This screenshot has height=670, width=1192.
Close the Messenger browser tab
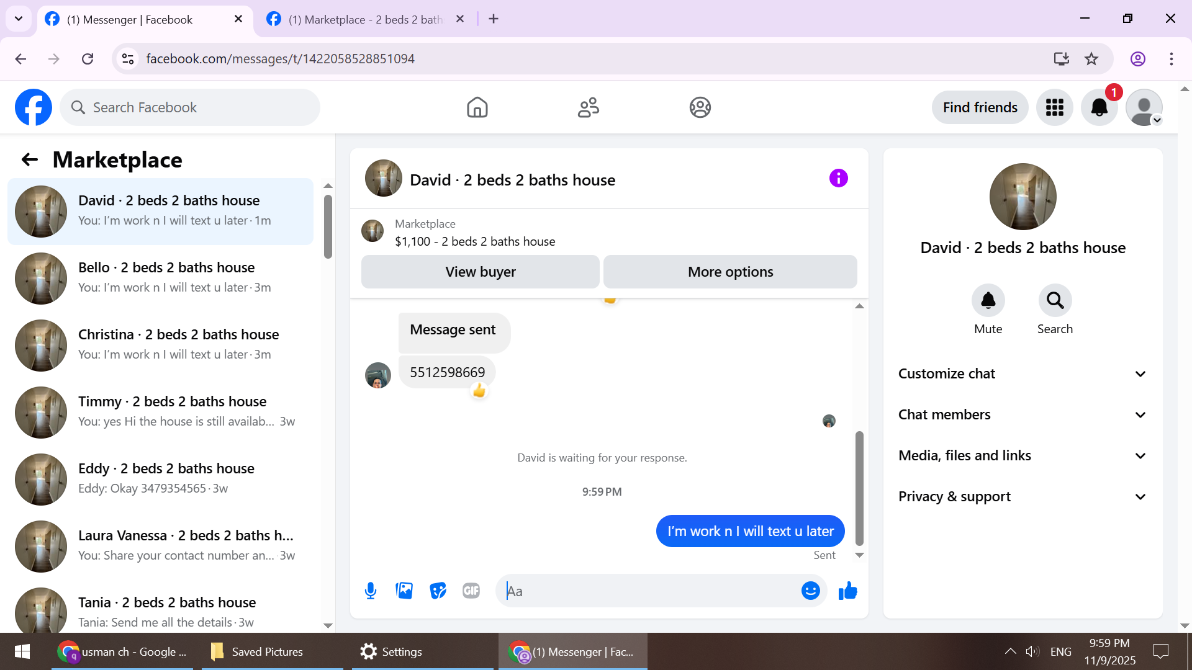tap(238, 19)
